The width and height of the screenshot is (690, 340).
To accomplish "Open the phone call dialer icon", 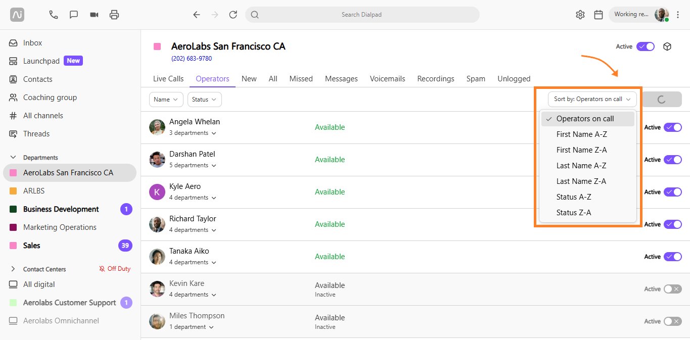I will pos(54,15).
